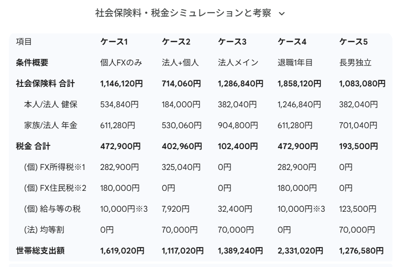
Task: Click the ケース3 column header
Action: coord(232,42)
